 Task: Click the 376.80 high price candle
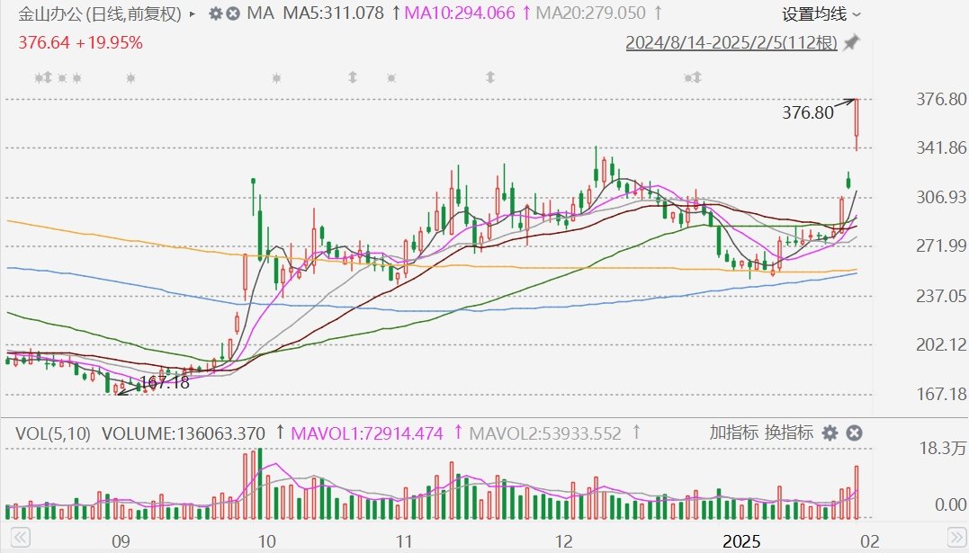tap(857, 124)
